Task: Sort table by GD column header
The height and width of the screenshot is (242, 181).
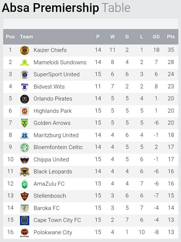Action: [x=156, y=37]
